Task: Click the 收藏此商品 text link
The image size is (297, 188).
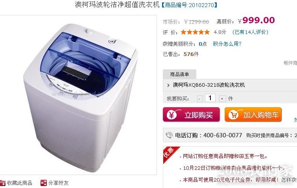Action: point(20,183)
